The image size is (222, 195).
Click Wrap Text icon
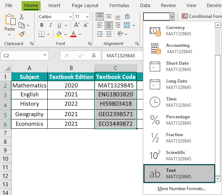tap(127, 16)
